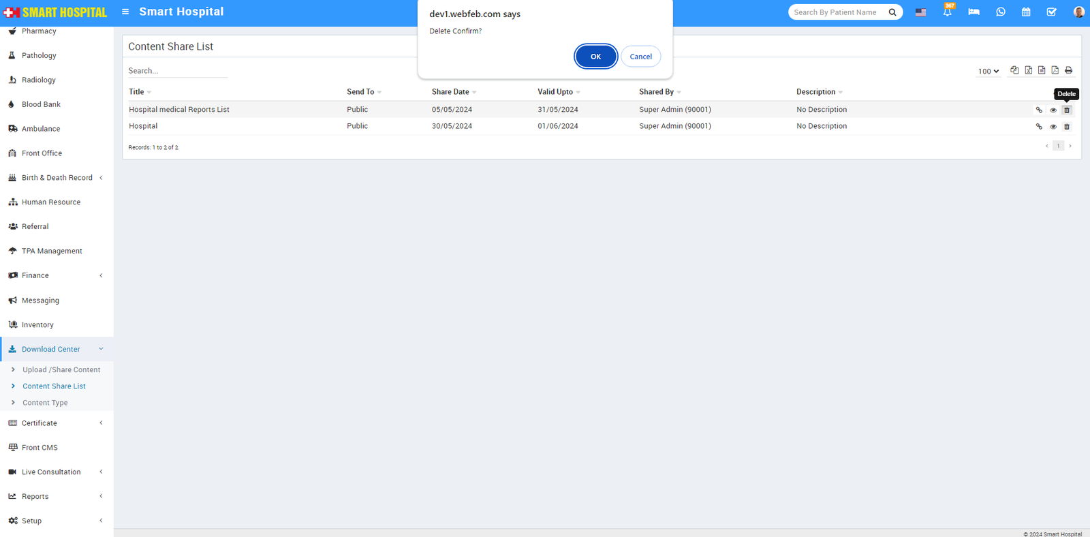
Task: View Hospital medical Reports List with eye icon
Action: click(x=1053, y=110)
